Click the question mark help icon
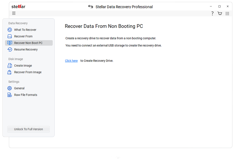The height and width of the screenshot is (160, 236). pos(212,13)
